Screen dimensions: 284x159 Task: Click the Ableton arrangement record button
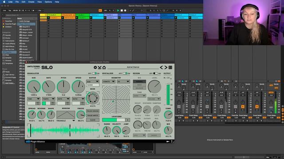coord(125,11)
